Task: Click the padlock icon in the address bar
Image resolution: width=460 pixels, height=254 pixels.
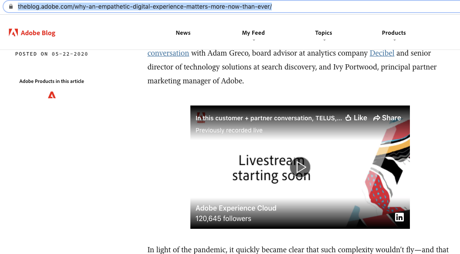Action: coord(10,7)
